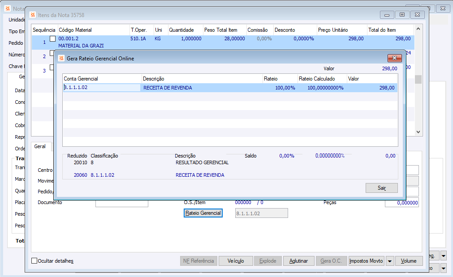Click the Desconto value 0,0000%
This screenshot has height=277, width=453.
(x=304, y=38)
